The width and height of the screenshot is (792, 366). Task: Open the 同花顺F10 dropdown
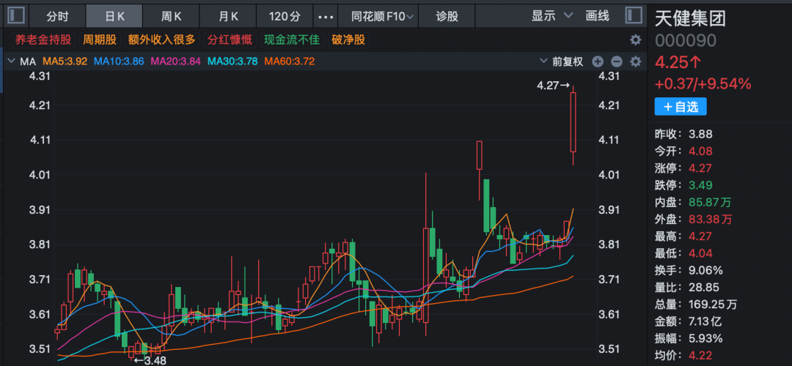382,15
